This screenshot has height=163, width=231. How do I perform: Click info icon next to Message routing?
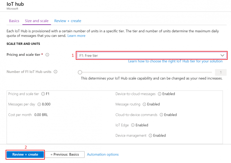pos(144,104)
